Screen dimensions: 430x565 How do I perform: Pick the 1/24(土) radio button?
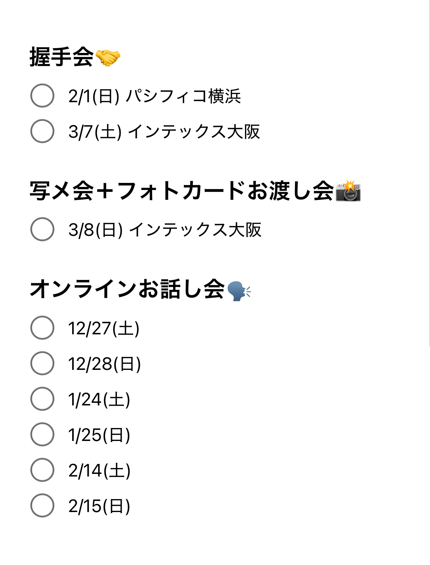42,399
